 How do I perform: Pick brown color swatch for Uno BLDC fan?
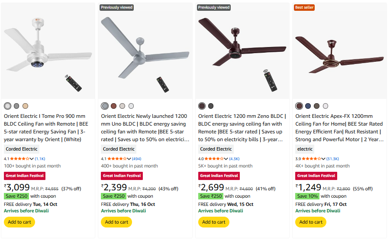coord(113,106)
